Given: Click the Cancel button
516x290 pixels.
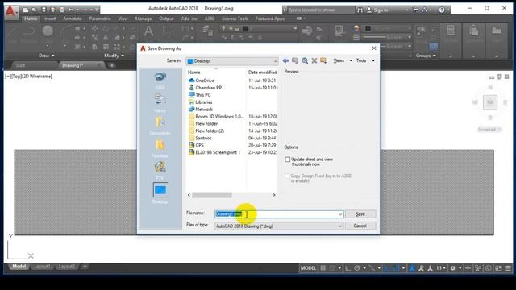Looking at the screenshot, I should (360, 226).
